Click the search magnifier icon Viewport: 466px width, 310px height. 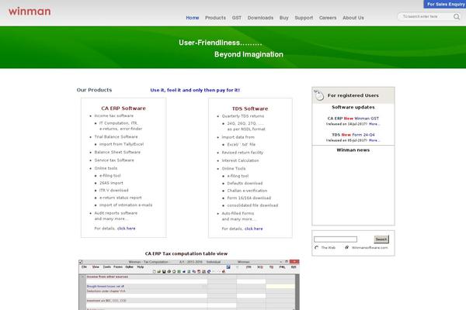click(x=457, y=16)
